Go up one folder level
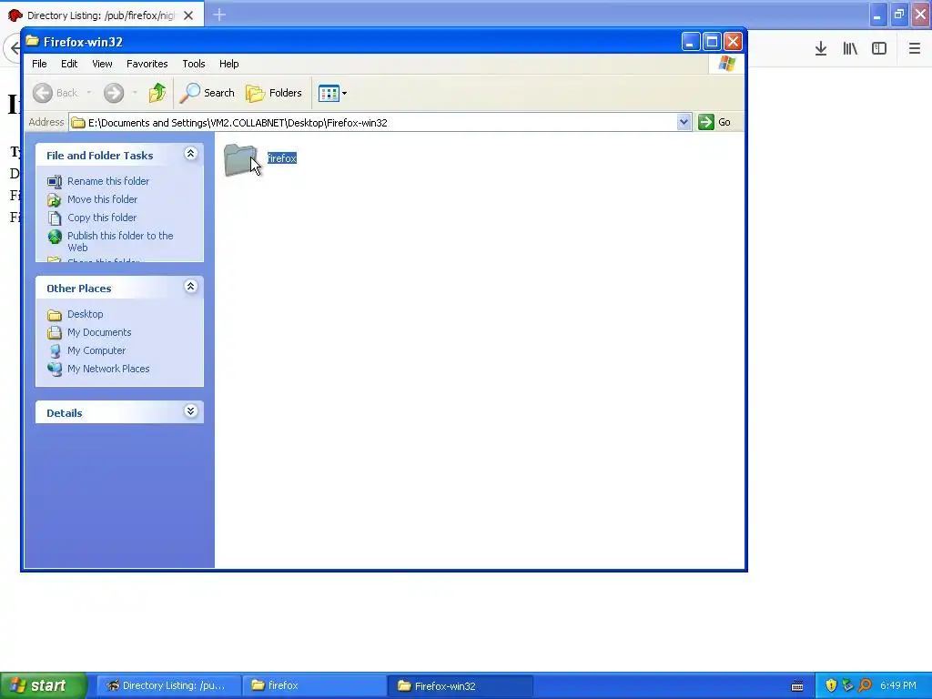 coord(157,93)
